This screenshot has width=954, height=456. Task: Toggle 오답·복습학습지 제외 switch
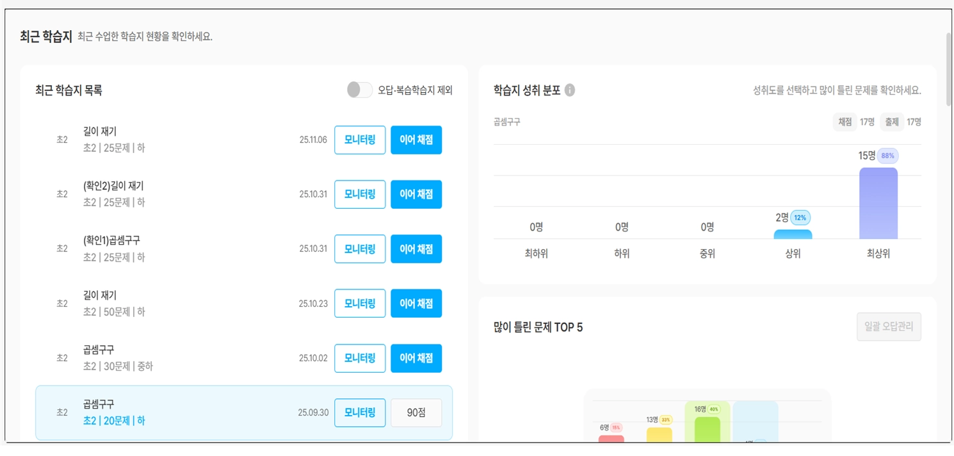click(x=360, y=90)
